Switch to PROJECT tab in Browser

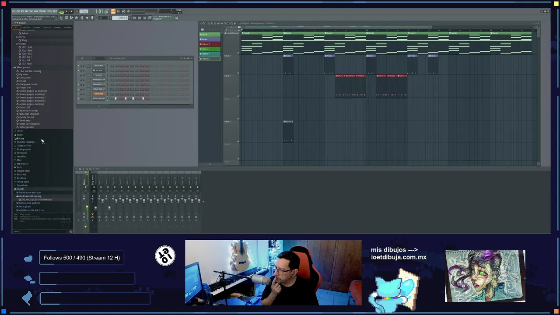[x=26, y=27]
